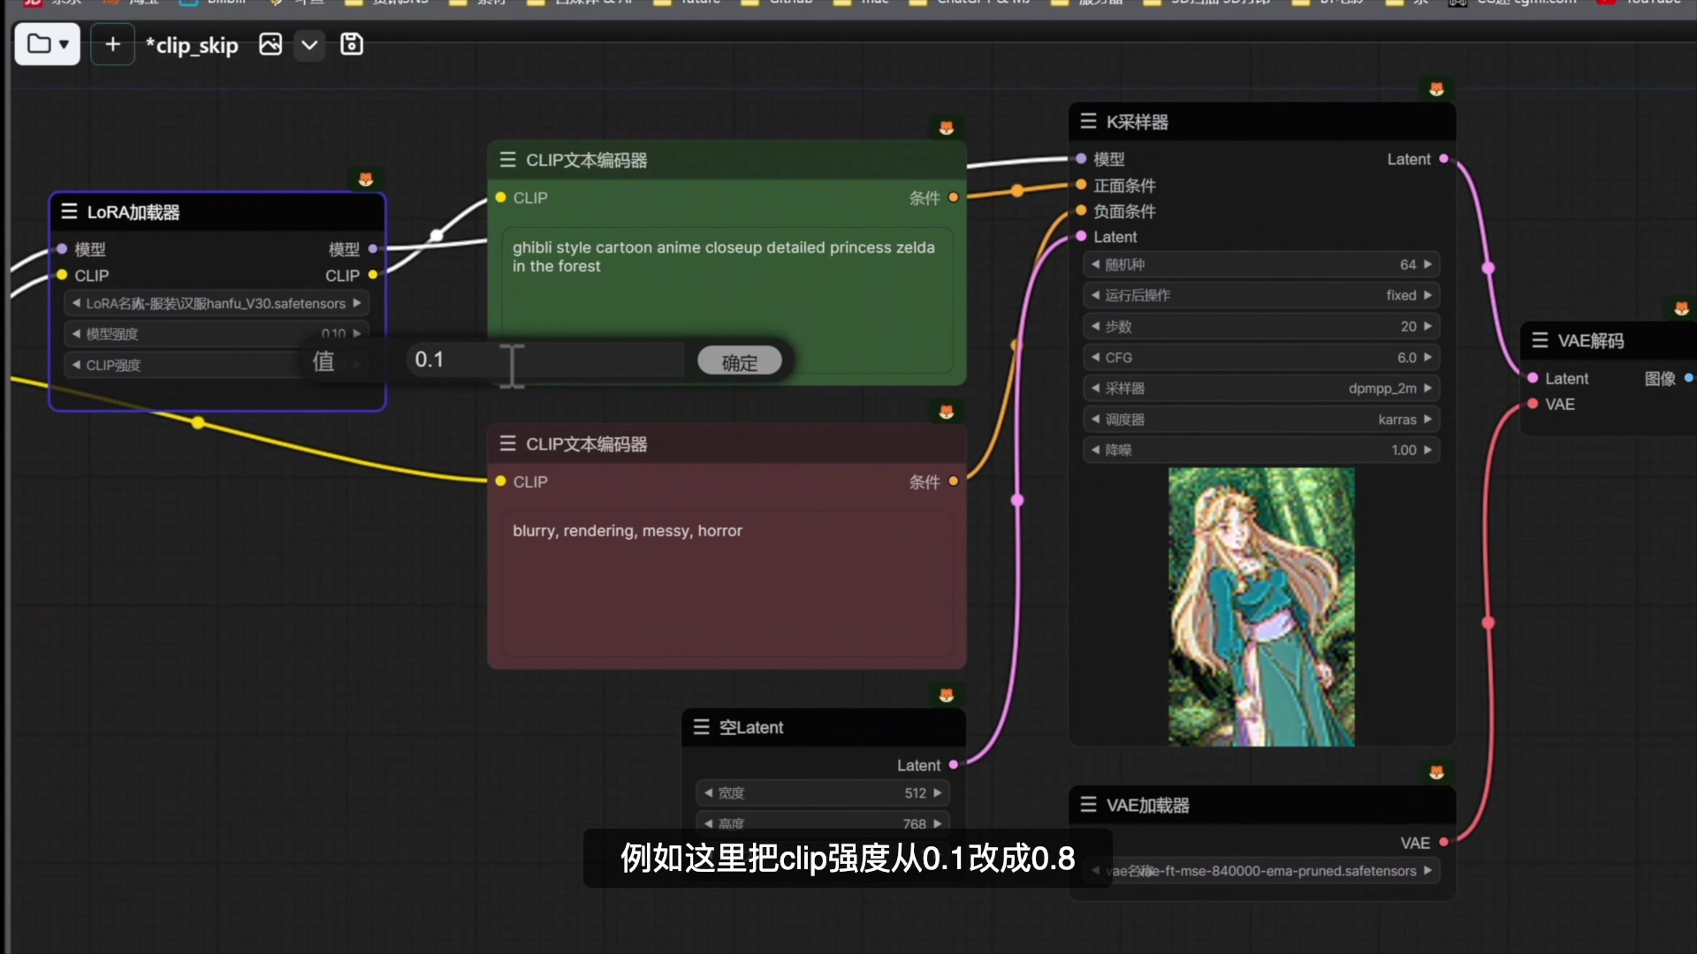Adjust the 宽度 width 512 field

823,792
